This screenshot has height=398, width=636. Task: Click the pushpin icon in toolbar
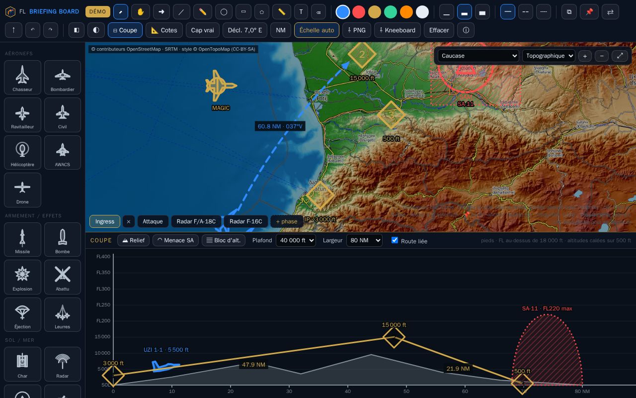(x=589, y=11)
